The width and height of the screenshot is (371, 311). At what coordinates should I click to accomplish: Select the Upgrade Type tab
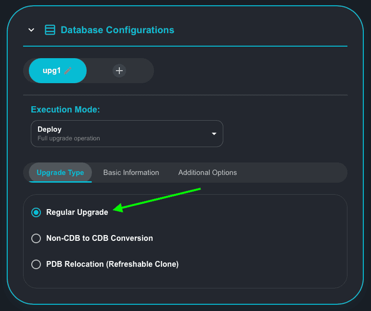[60, 173]
